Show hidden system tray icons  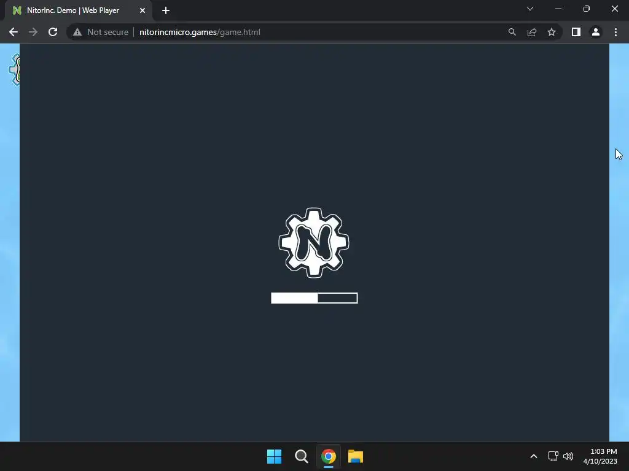click(x=534, y=456)
